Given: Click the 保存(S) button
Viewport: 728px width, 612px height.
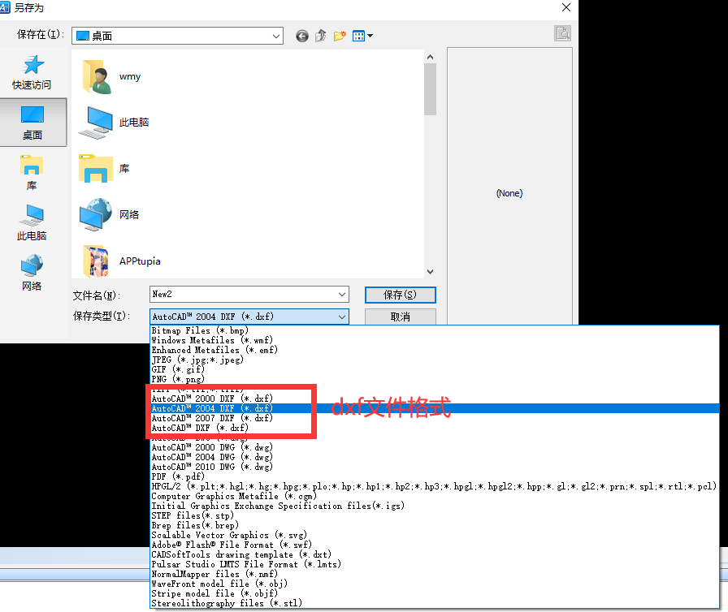Looking at the screenshot, I should pos(401,295).
